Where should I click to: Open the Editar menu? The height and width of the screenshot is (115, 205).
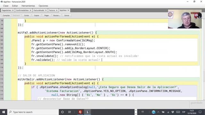click(x=15, y=6)
